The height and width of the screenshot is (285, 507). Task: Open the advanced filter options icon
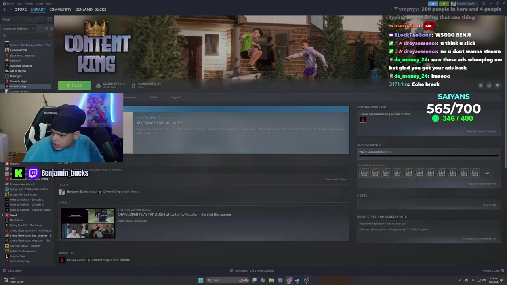pyautogui.click(x=49, y=36)
